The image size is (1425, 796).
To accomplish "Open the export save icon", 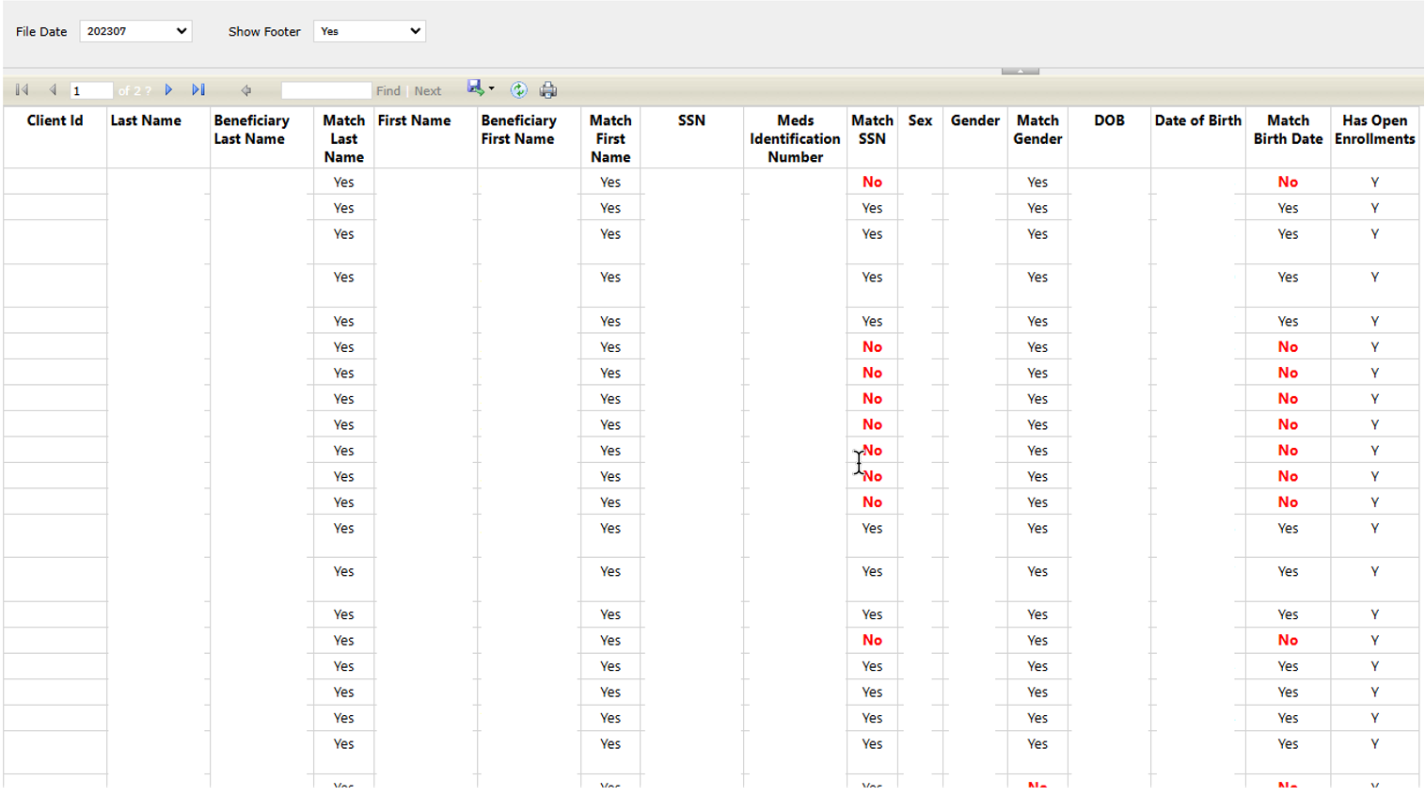I will click(475, 88).
